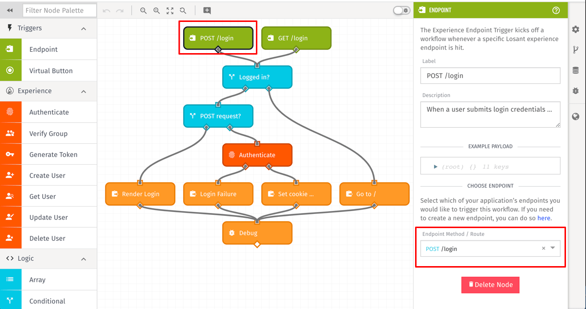Select the Endpoint trigger in palette

(48, 49)
